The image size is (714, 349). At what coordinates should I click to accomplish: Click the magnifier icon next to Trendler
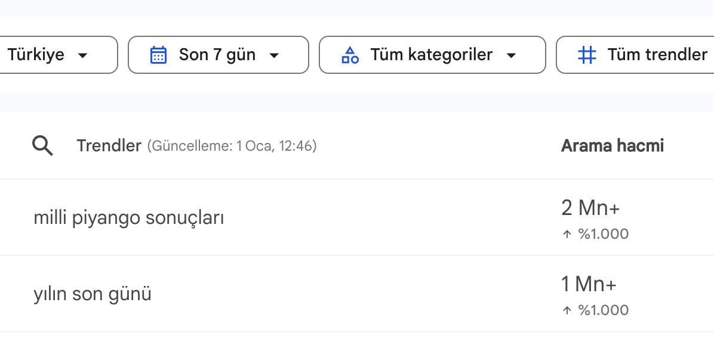click(x=42, y=145)
